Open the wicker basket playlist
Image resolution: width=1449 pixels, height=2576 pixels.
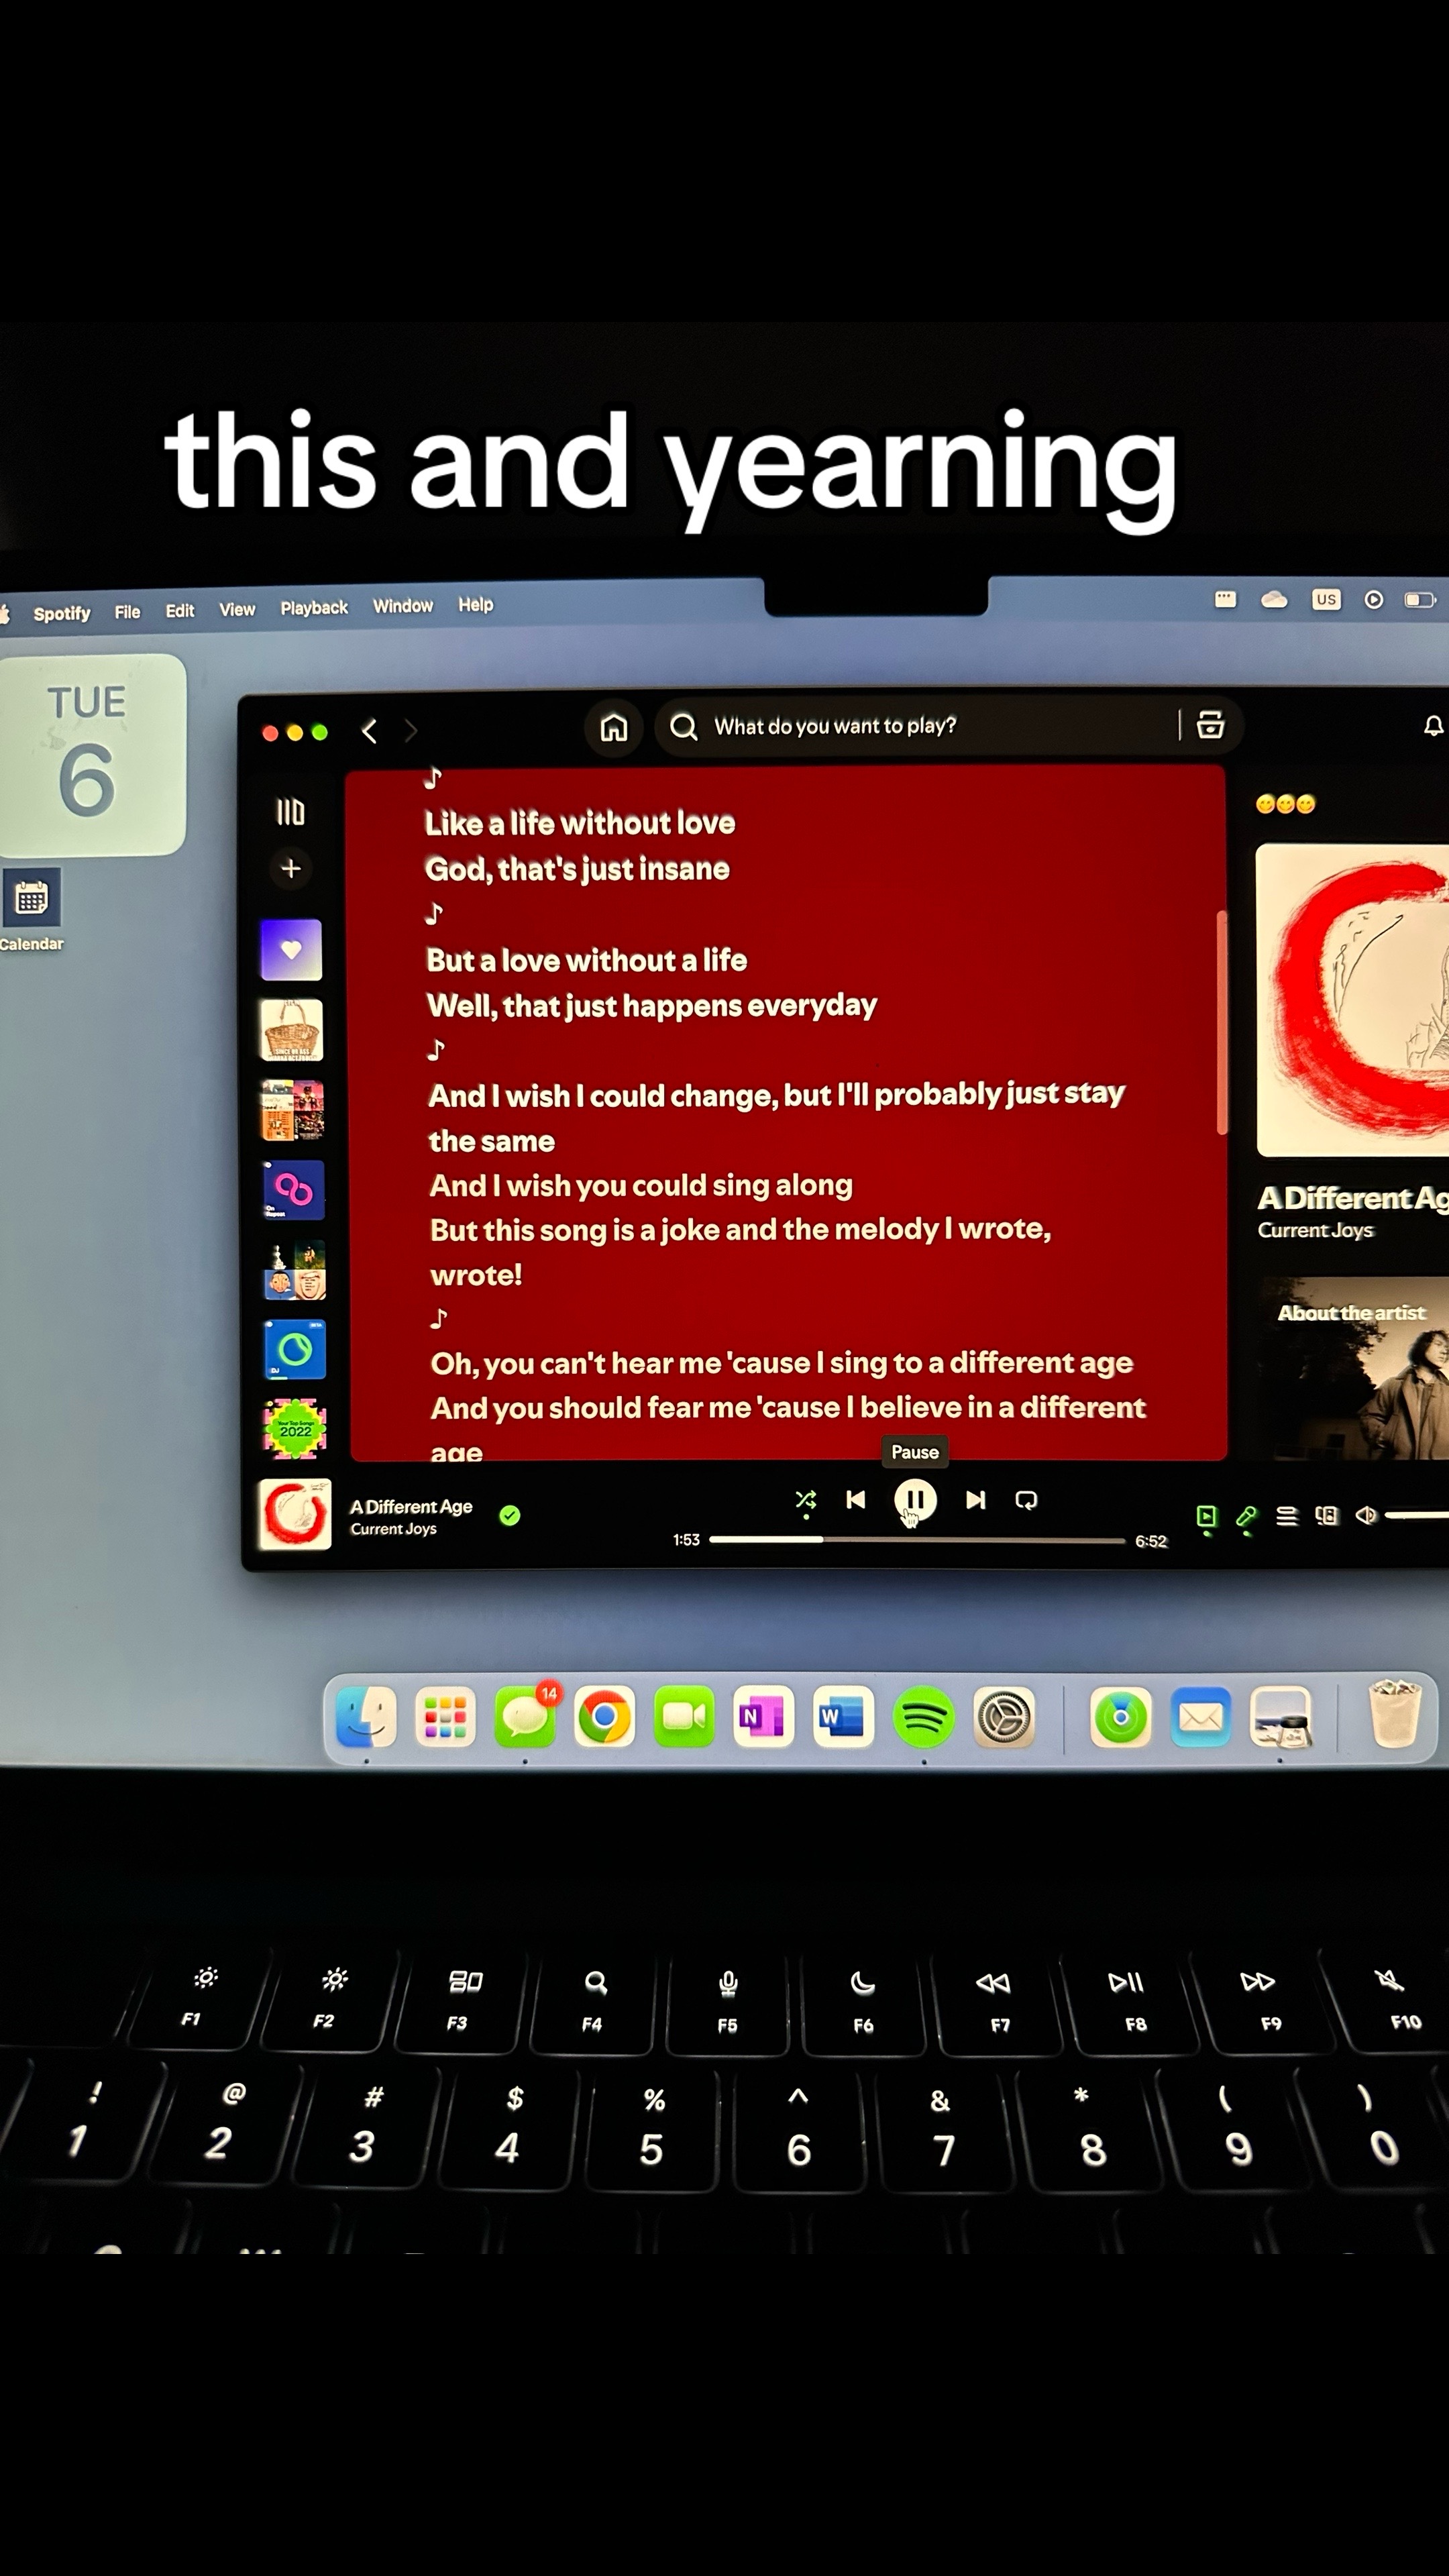coord(292,1030)
